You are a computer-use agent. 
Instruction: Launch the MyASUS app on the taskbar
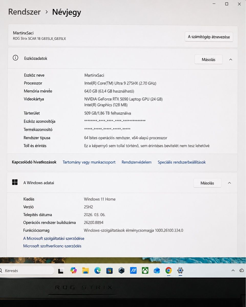(133, 270)
